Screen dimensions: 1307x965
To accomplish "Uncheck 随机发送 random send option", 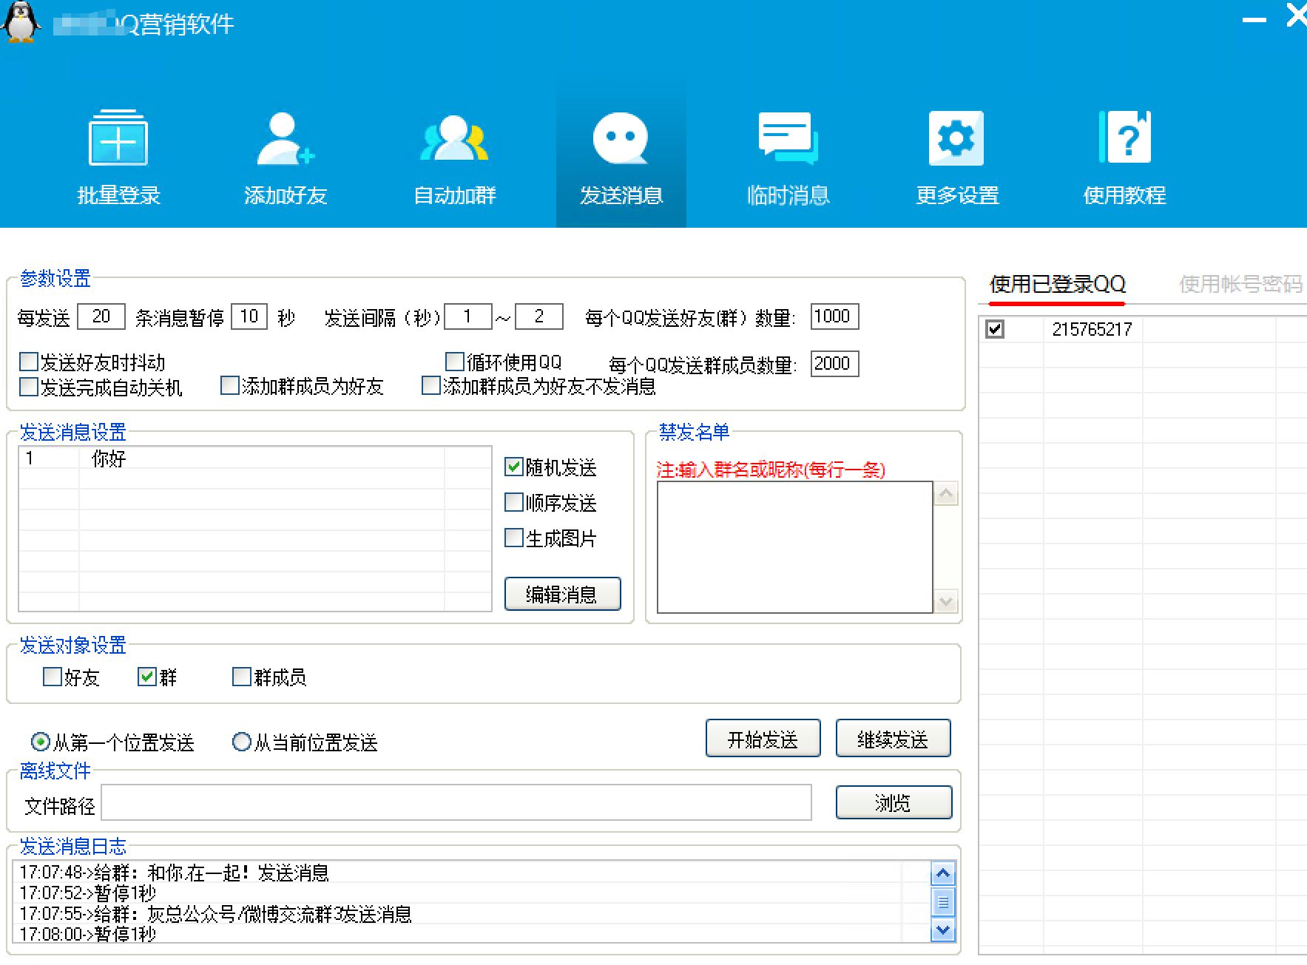I will tap(513, 467).
